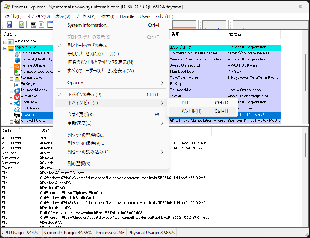Click the ffftp.exe icon

(17, 115)
